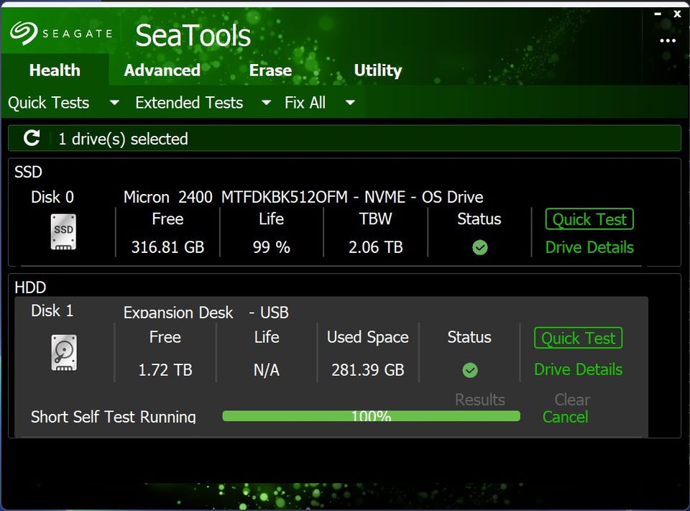Image resolution: width=690 pixels, height=511 pixels.
Task: Switch to the Advanced tab
Action: (x=162, y=70)
